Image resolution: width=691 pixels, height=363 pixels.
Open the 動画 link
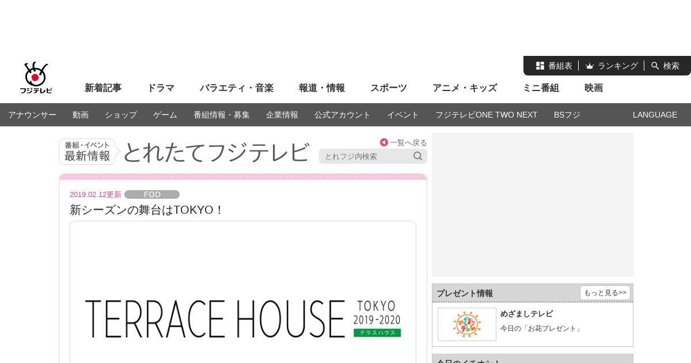coord(81,115)
